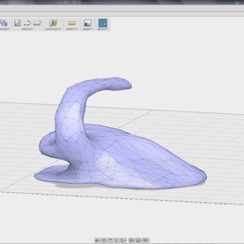Open the SELECT dropdown menu
This screenshot has width=244, height=244.
[102, 29]
